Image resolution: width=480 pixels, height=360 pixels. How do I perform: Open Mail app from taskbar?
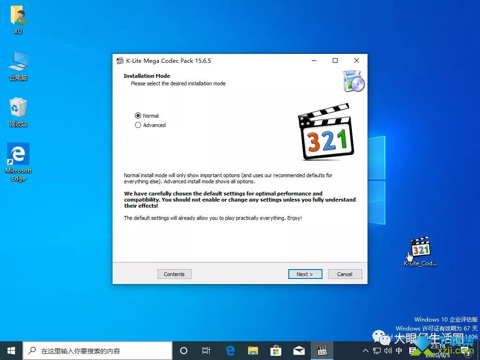point(299,351)
